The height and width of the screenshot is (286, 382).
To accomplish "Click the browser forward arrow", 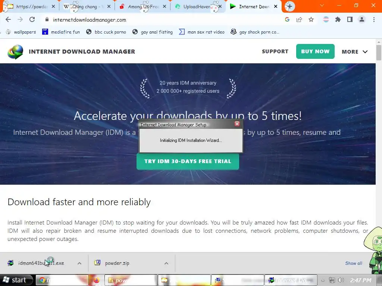I will 20,19.
